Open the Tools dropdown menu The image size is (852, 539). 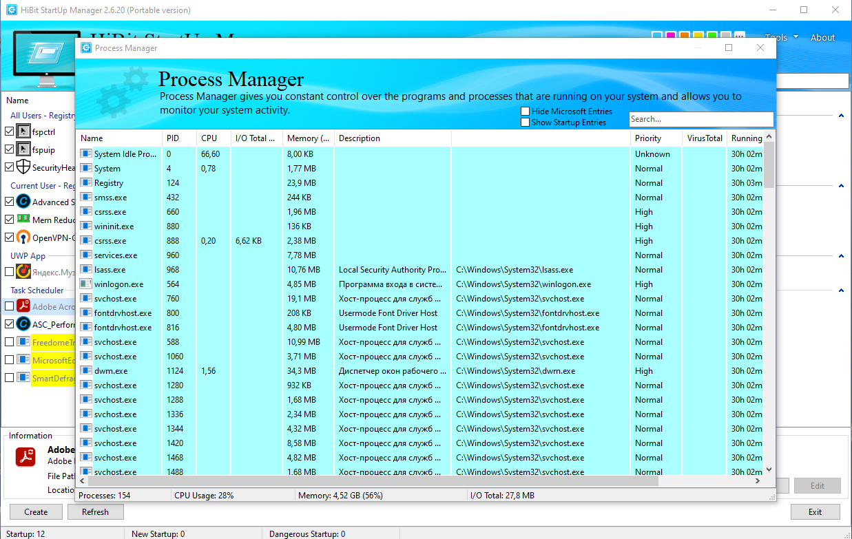coord(781,38)
